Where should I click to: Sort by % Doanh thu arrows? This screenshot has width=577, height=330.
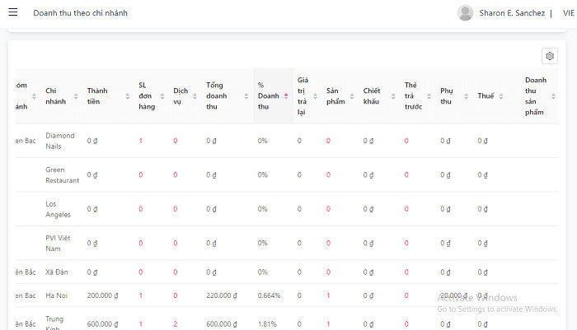[x=286, y=96]
